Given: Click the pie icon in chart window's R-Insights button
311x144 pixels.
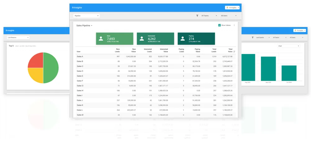Looking at the screenshot, I should pyautogui.click(x=295, y=30).
